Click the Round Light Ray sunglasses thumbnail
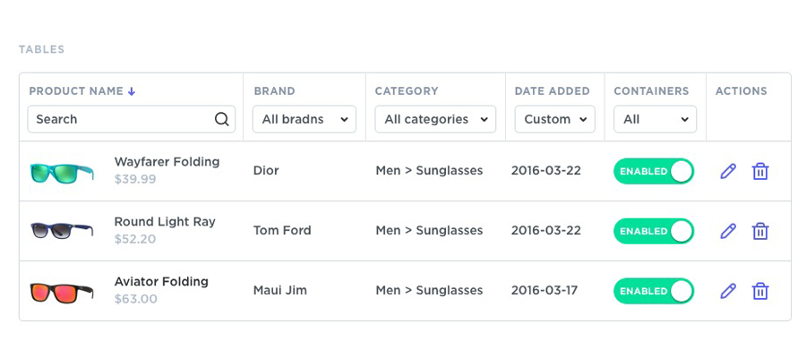Image resolution: width=806 pixels, height=358 pixels. 62,231
